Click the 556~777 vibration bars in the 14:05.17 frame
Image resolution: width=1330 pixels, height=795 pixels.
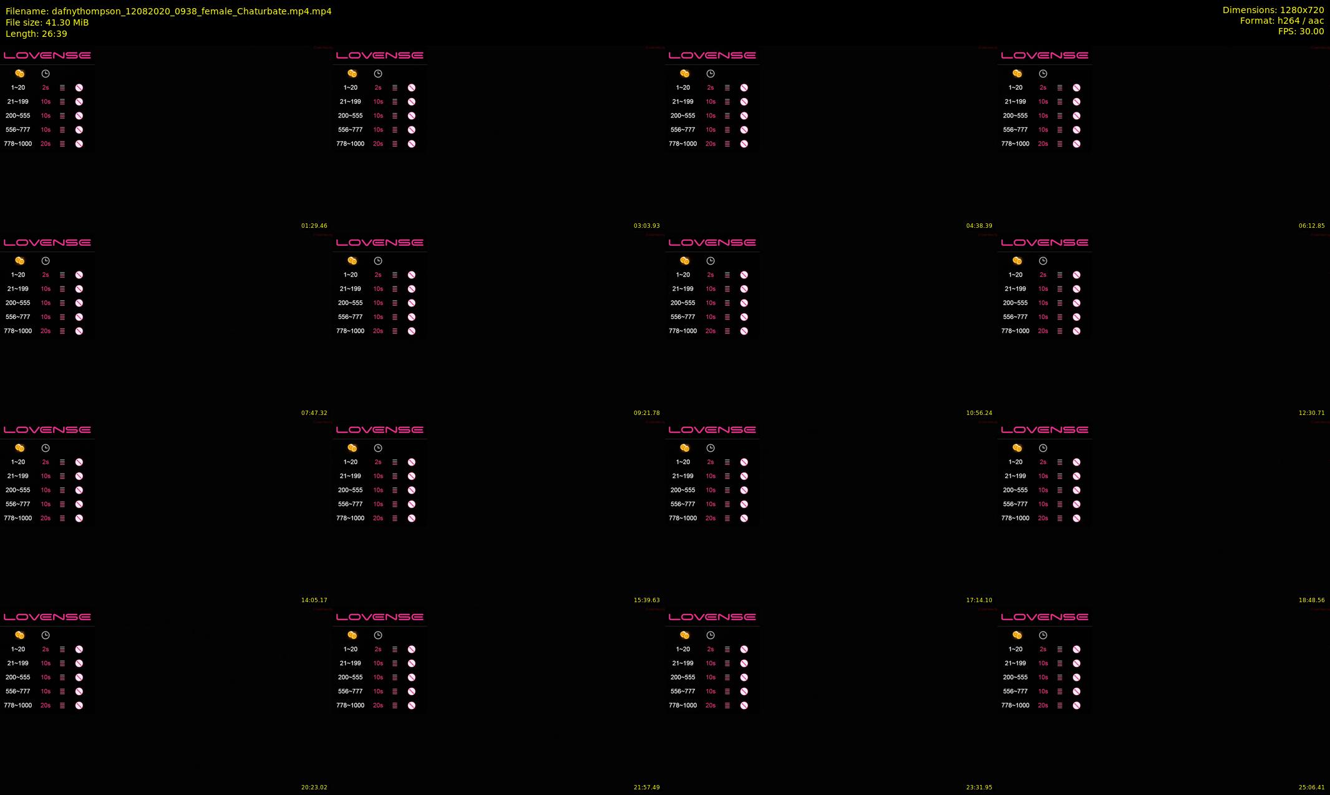62,504
